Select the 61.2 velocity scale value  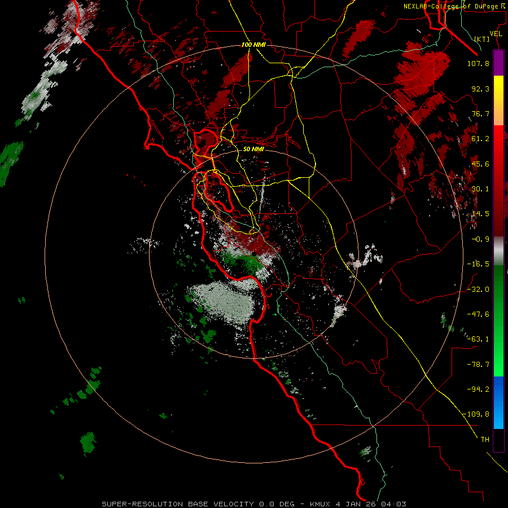480,139
